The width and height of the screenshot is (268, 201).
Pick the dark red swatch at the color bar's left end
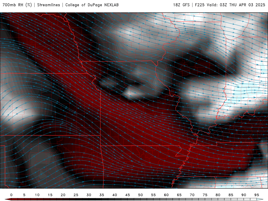(x=8, y=199)
